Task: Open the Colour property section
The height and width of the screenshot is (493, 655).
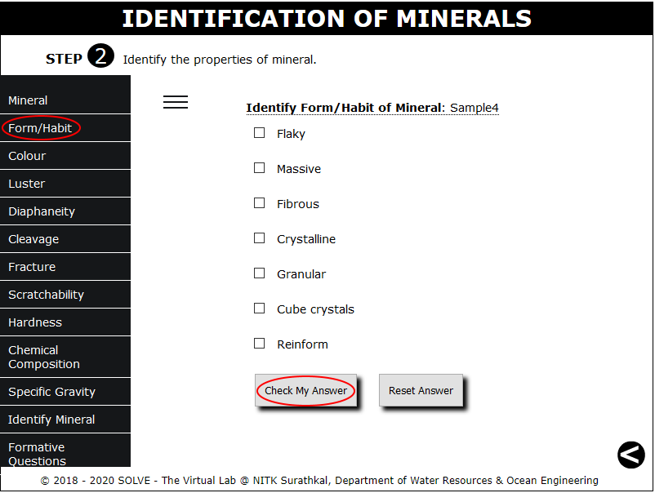Action: pyautogui.click(x=65, y=156)
